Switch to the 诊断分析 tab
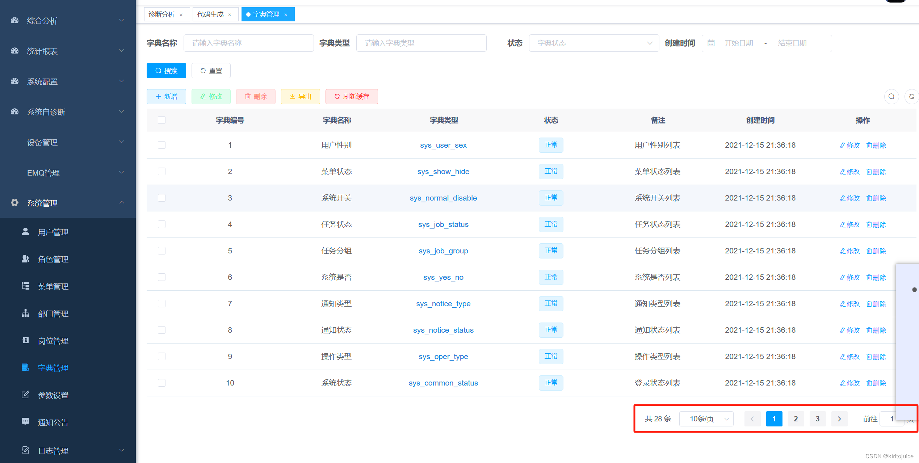919x463 pixels. [167, 14]
